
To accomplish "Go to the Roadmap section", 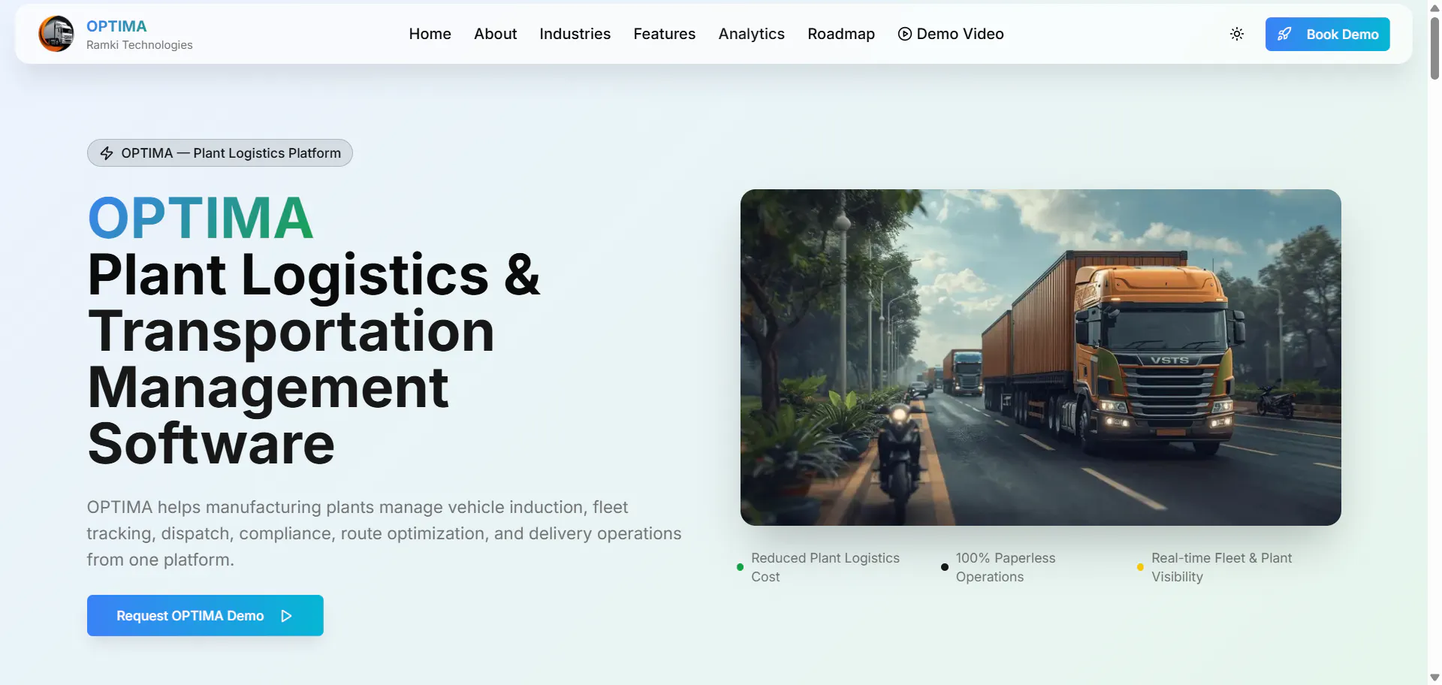I will (x=841, y=34).
